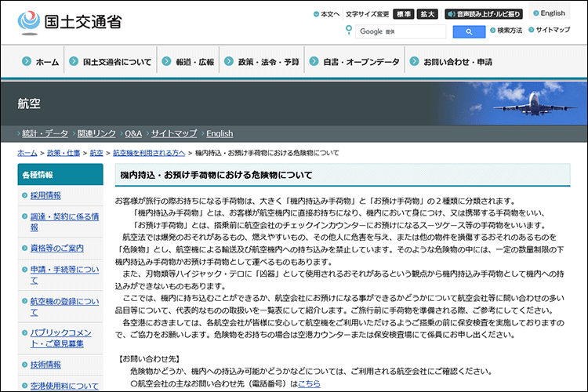
Task: Switch the site to English at top right
Action: point(550,13)
